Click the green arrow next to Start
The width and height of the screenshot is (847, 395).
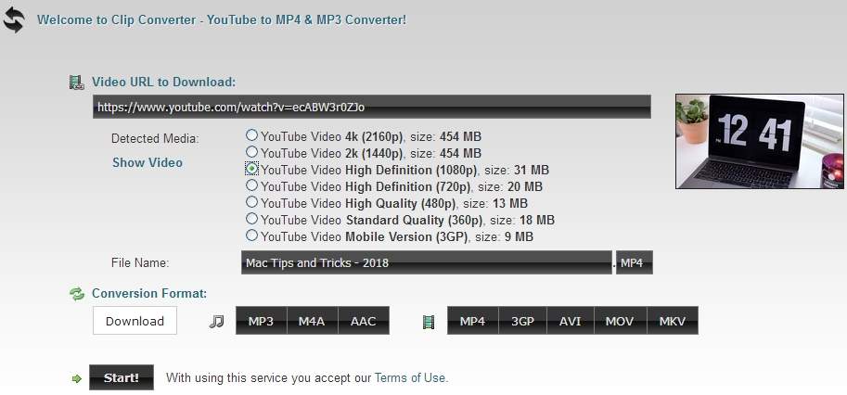click(x=77, y=378)
